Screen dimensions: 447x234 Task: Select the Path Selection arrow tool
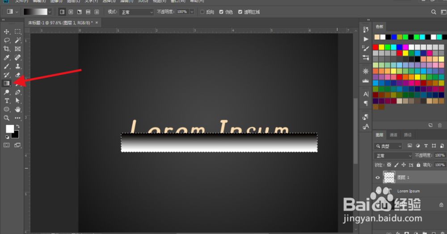18,101
